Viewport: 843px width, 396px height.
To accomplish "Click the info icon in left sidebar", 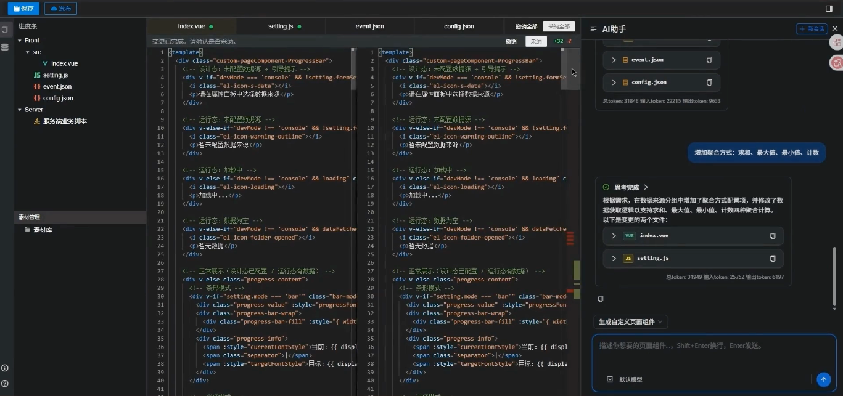I will tap(5, 368).
